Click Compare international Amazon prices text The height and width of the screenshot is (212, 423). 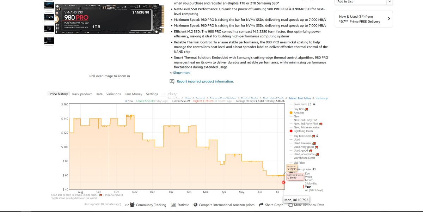[x=227, y=205]
